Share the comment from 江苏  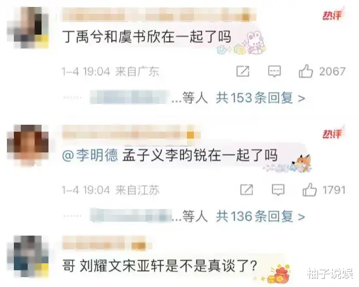246,190
